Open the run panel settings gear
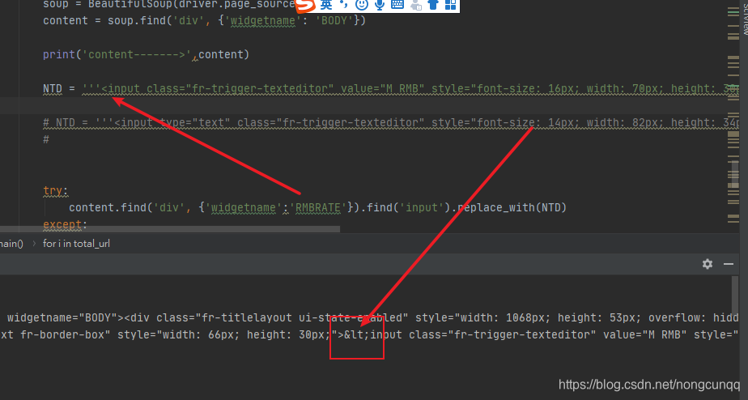 (x=708, y=264)
